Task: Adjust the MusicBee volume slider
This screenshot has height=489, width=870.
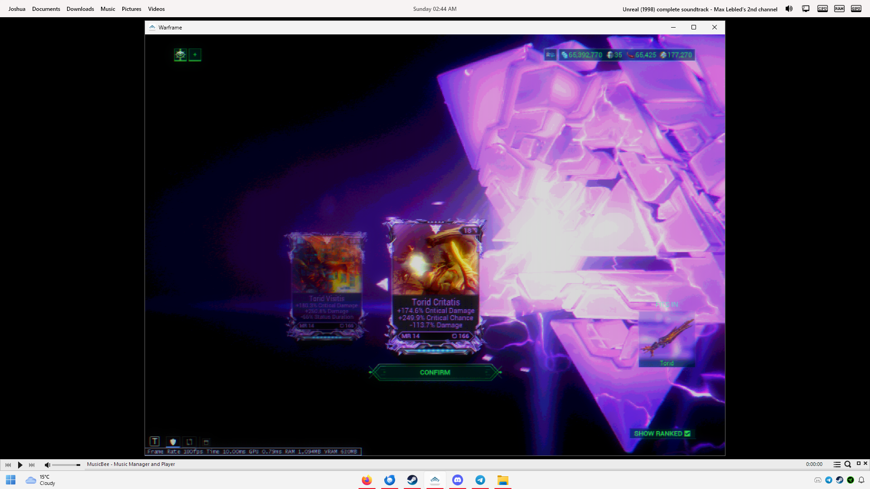Action: click(66, 465)
